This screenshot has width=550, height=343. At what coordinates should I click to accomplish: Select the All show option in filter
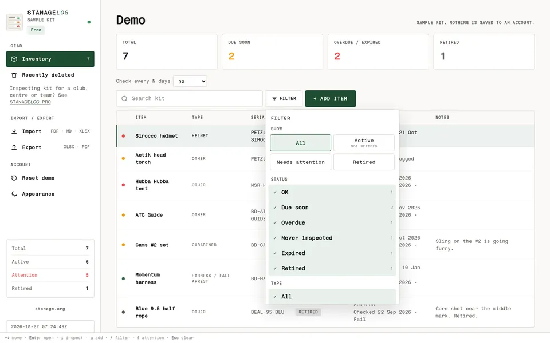(300, 143)
